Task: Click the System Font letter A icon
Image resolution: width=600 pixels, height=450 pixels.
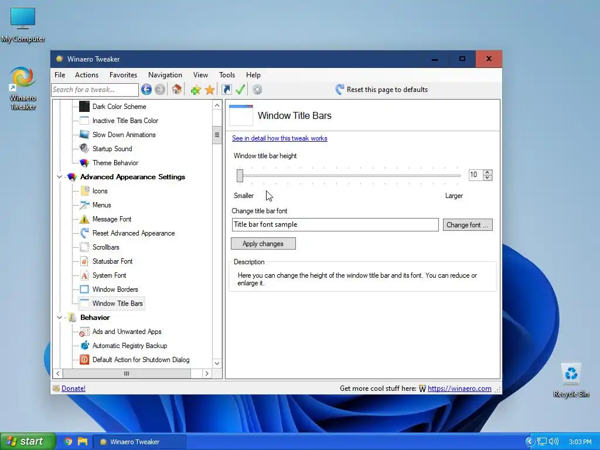Action: (84, 275)
